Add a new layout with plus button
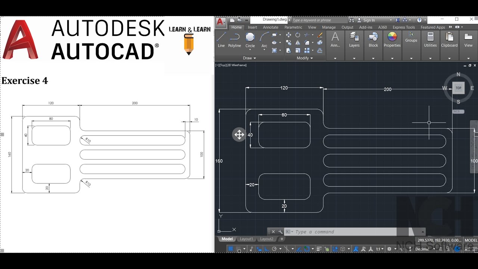Screen dimensions: 478x269 (x=282, y=239)
